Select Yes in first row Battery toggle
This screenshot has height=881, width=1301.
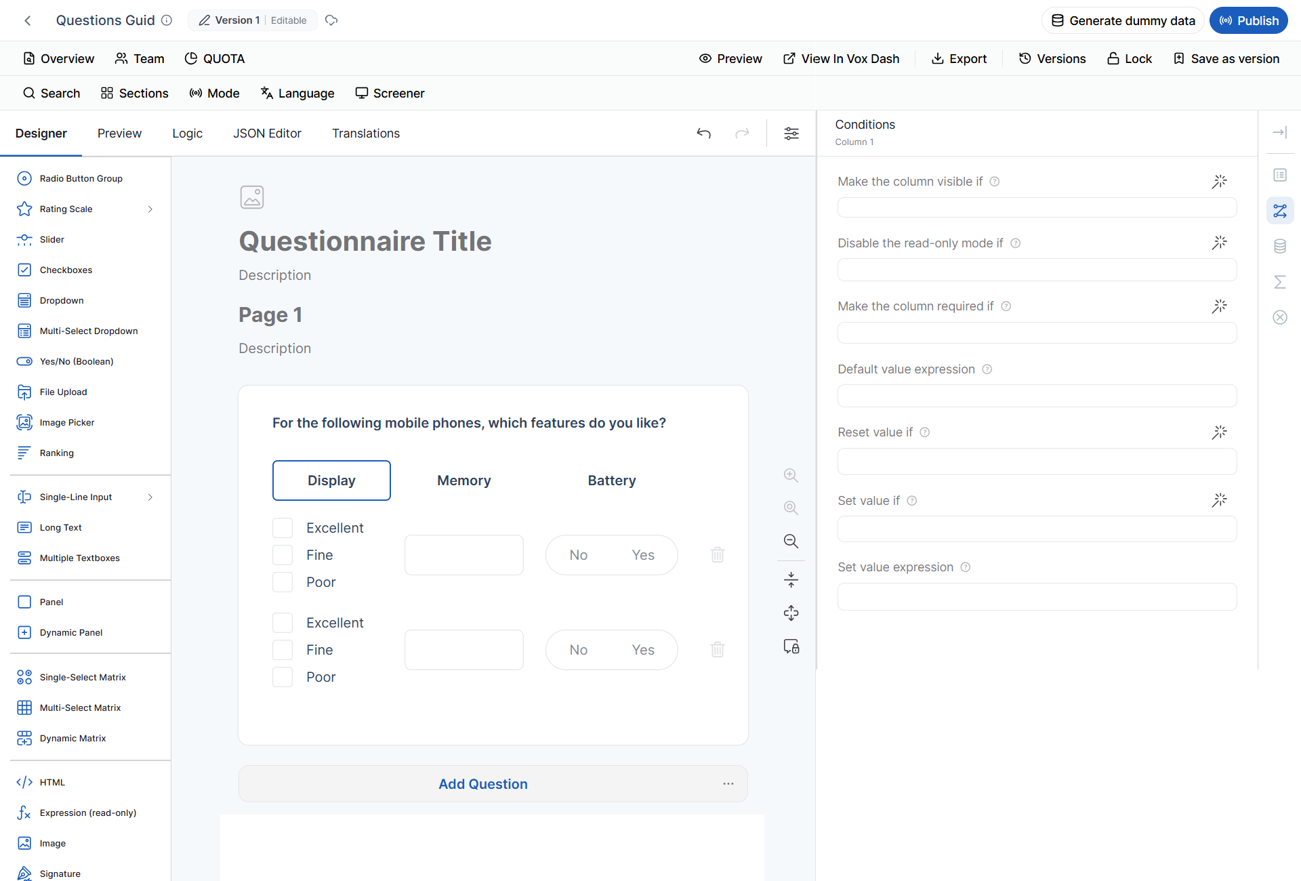[x=643, y=555]
